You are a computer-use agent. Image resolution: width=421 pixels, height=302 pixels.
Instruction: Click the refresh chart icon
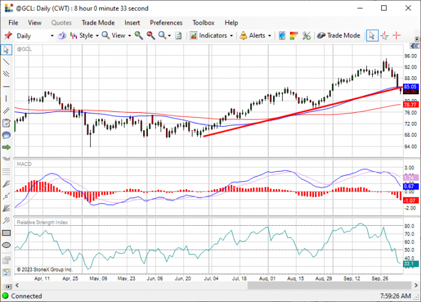(x=179, y=35)
